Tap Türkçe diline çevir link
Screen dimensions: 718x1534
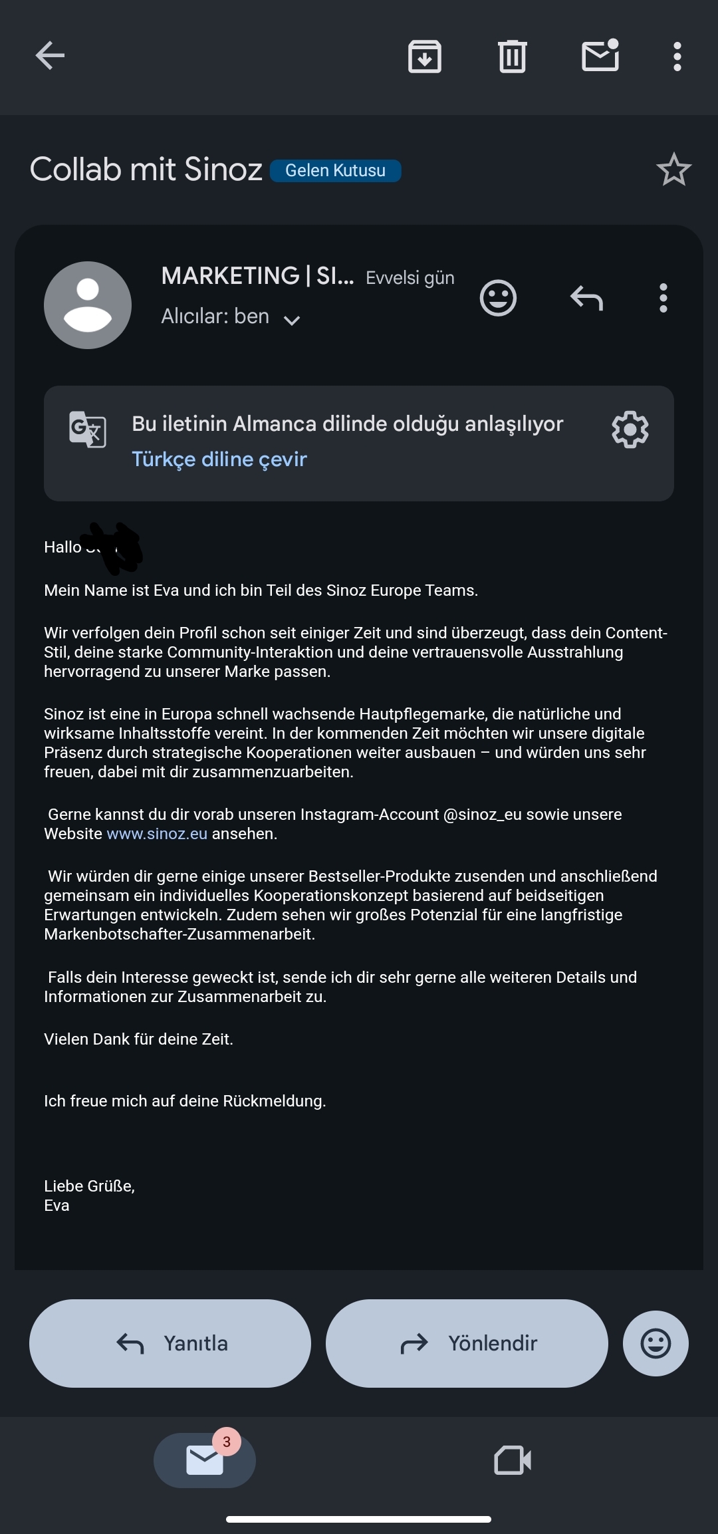coord(219,459)
